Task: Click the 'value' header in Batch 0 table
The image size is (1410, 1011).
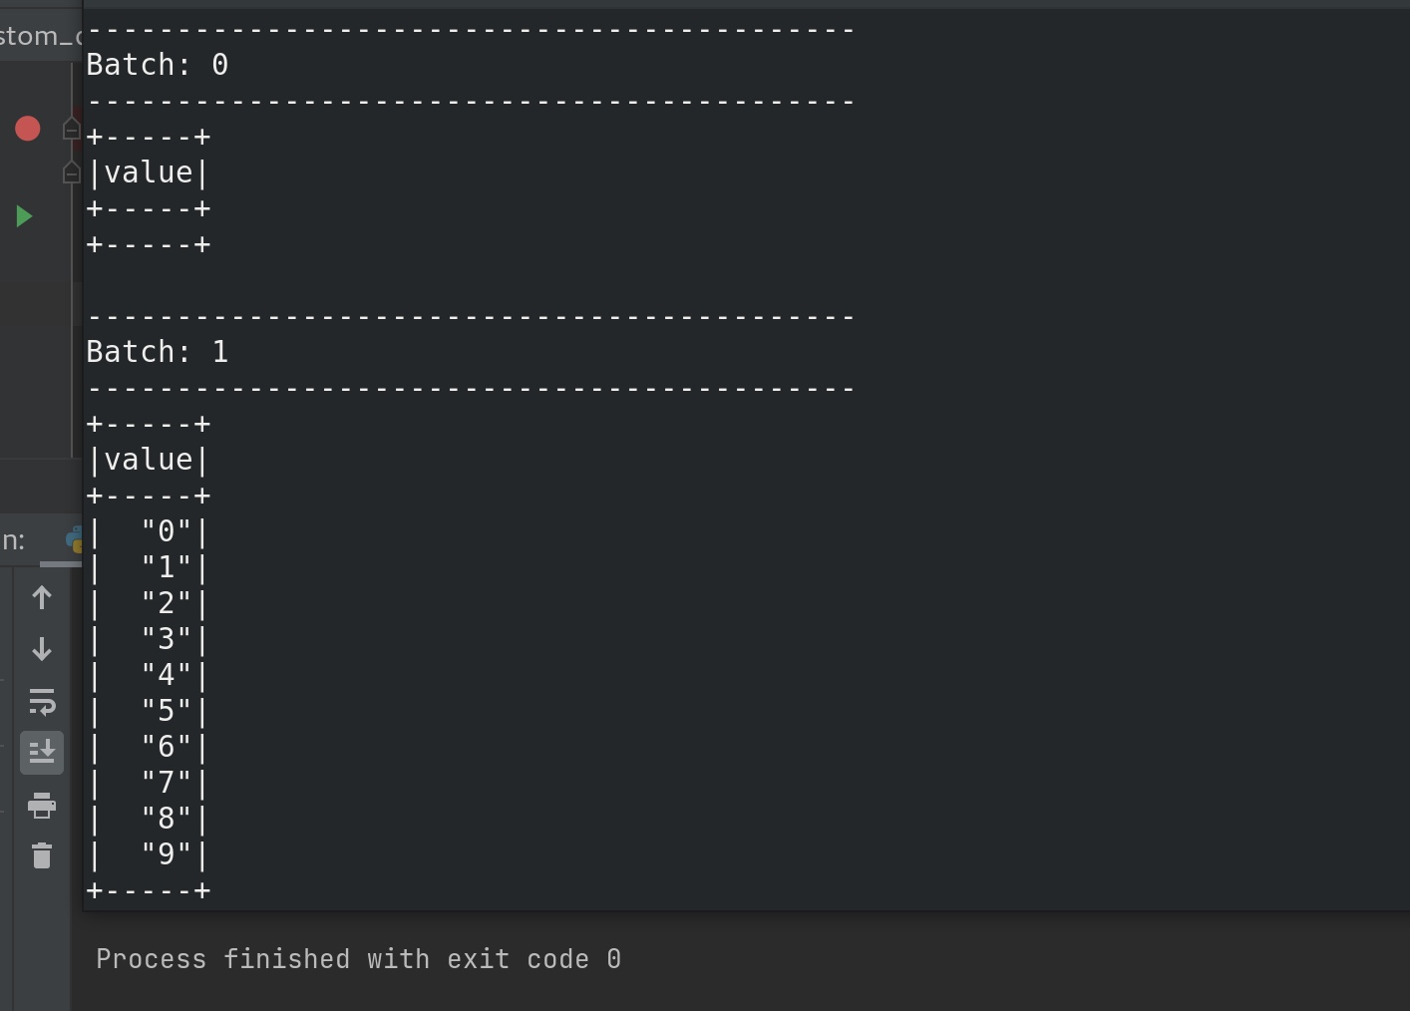Action: tap(149, 172)
